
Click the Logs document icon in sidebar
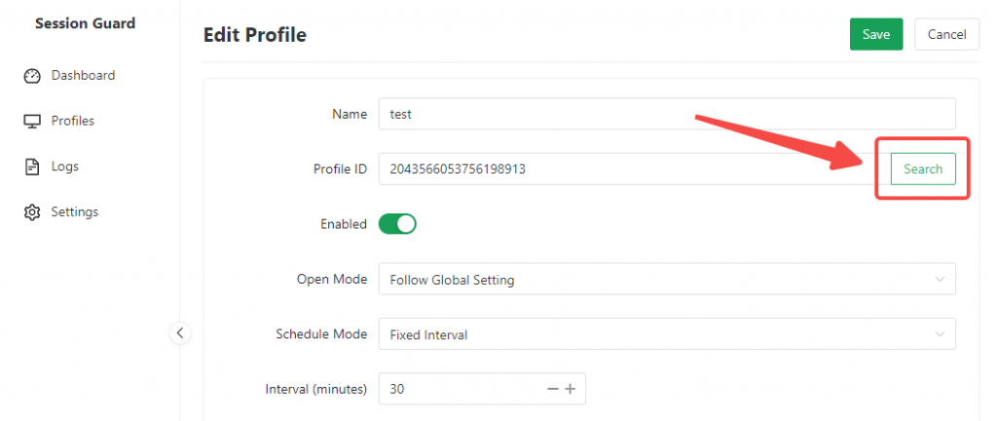(32, 167)
